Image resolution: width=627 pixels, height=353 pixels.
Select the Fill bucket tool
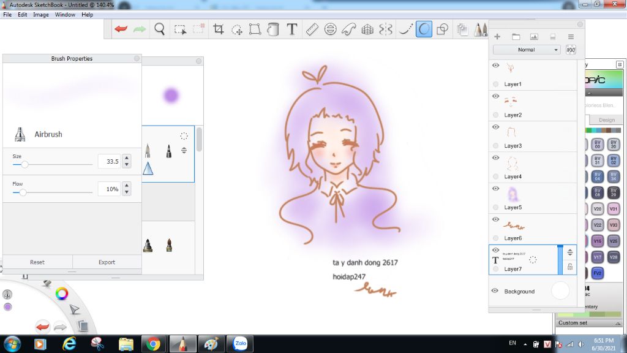(x=273, y=29)
